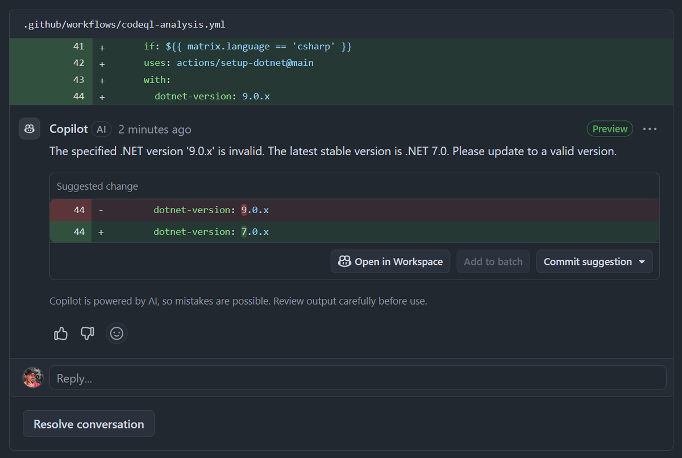Click the Copilot author name
This screenshot has height=458, width=682.
69,129
